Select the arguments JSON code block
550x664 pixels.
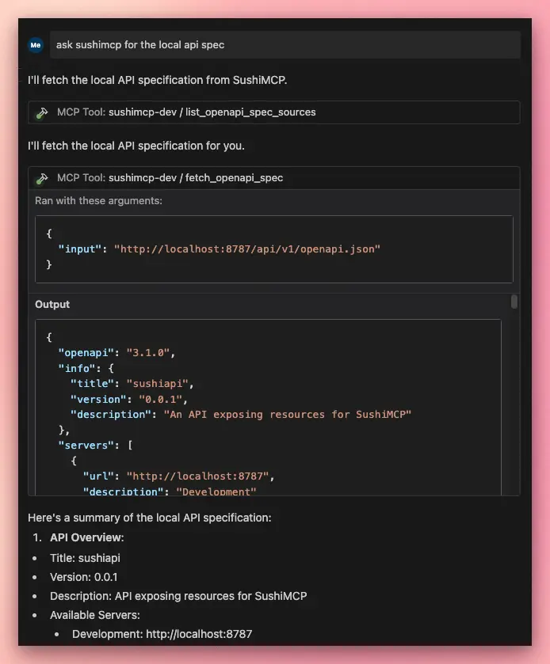tap(273, 248)
